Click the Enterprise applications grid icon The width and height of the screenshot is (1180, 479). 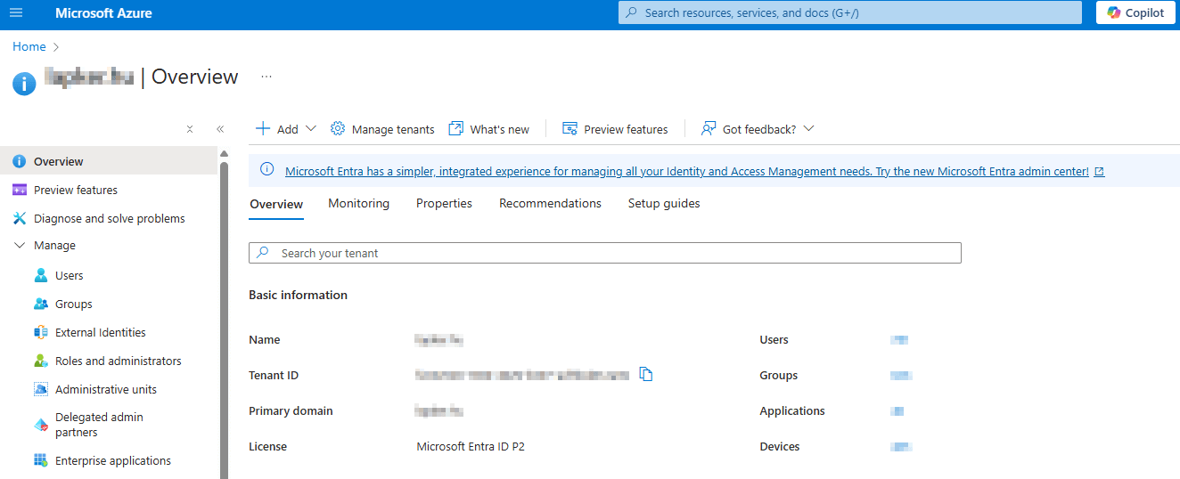pos(41,460)
